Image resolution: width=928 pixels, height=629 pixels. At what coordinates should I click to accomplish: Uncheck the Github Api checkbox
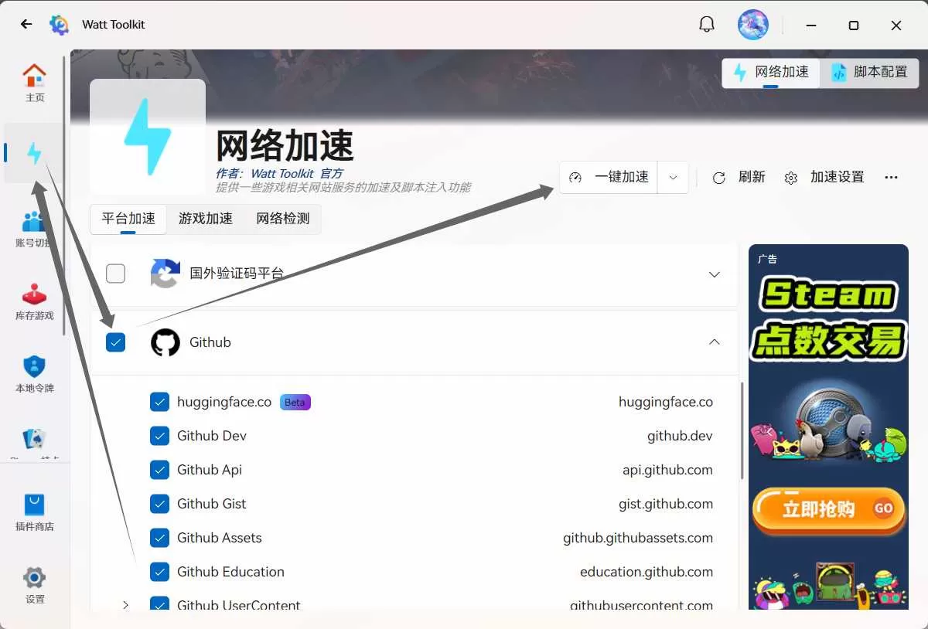159,470
